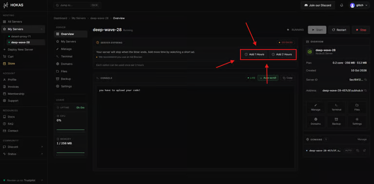Image resolution: width=374 pixels, height=184 pixels.
Task: Open My Servers in the server menu
Action: [71, 41]
